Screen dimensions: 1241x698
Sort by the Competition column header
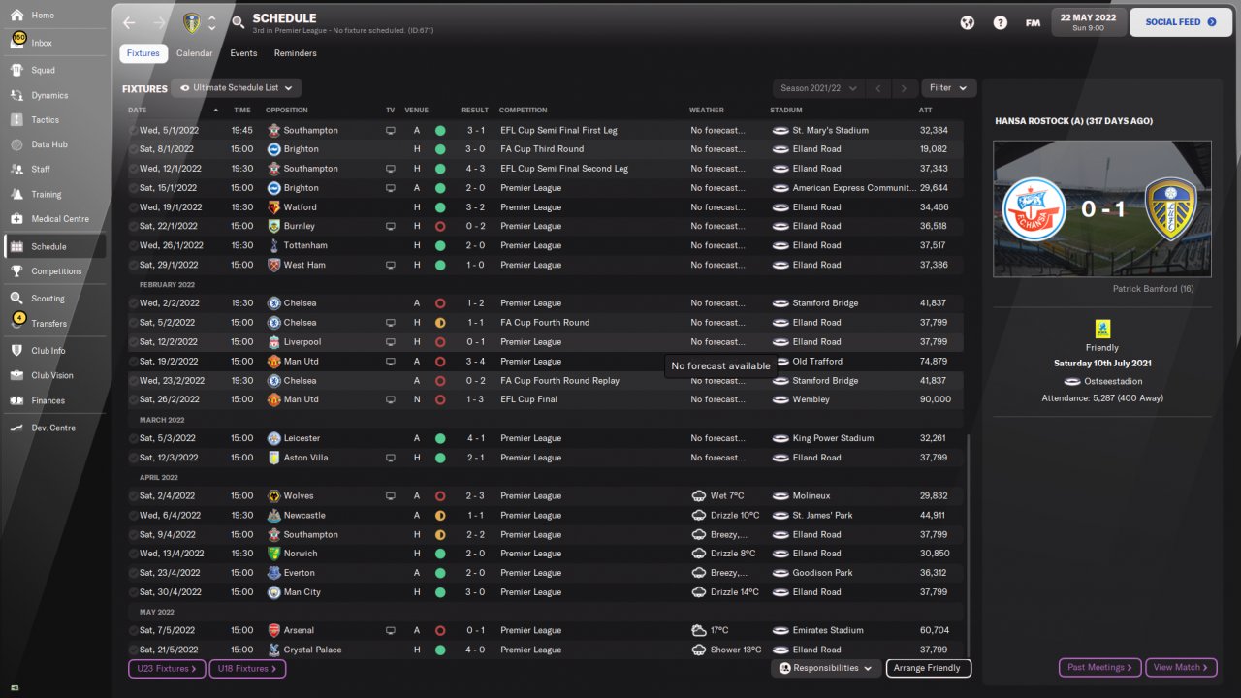tap(524, 111)
